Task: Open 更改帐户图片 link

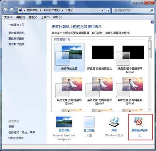Action: pyautogui.click(x=16, y=44)
